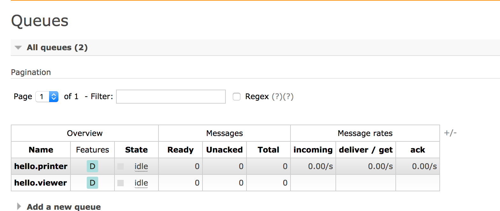The image size is (500, 211).
Task: Open the hello.viewer queue
Action: [x=40, y=183]
